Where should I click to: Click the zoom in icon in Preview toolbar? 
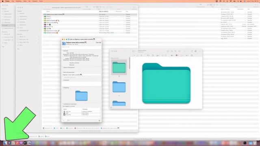coord(175,51)
